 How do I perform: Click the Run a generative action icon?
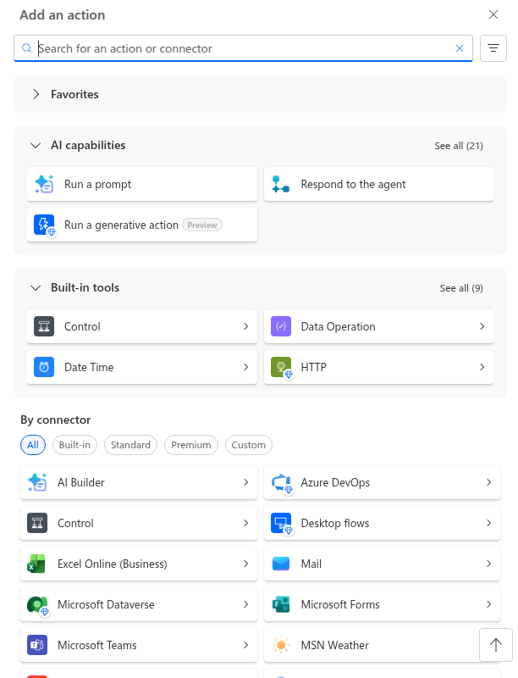(x=45, y=225)
